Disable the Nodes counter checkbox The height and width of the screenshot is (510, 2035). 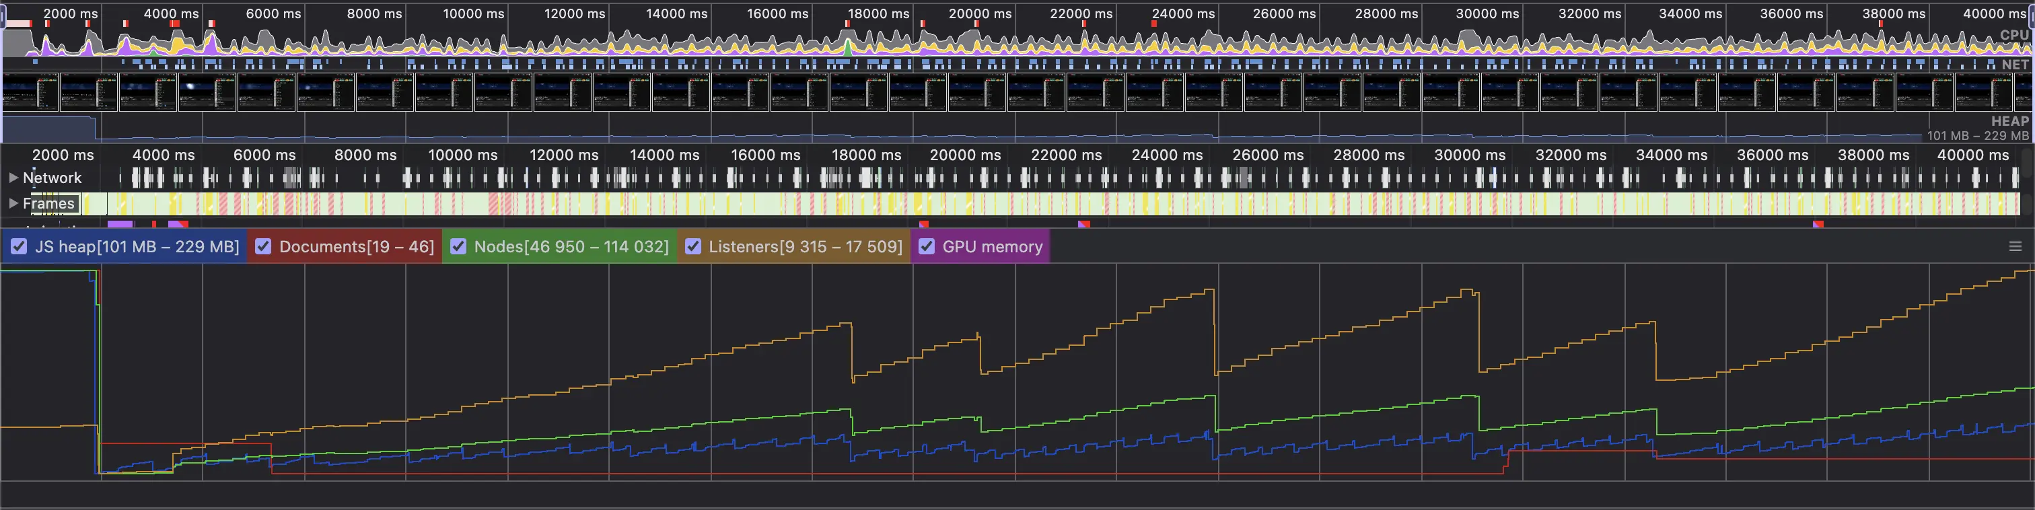click(458, 246)
